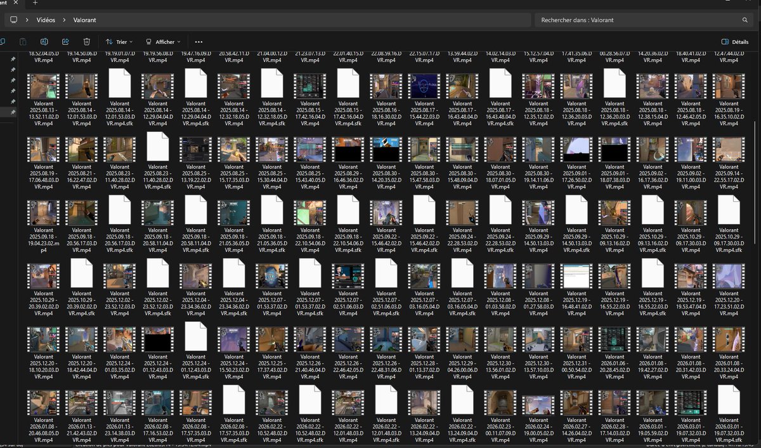The width and height of the screenshot is (761, 448).
Task: Select sfk file 2025.08.15 - 17.42.16.04
Action: (348, 82)
